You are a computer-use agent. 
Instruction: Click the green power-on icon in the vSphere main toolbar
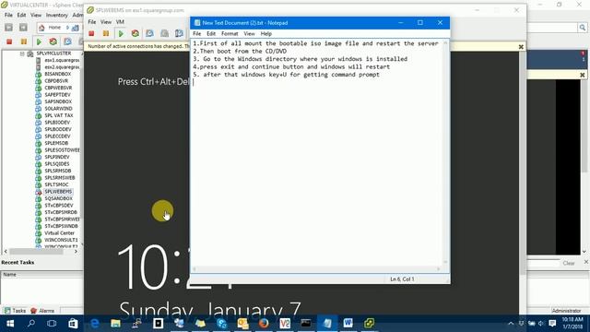[39, 41]
